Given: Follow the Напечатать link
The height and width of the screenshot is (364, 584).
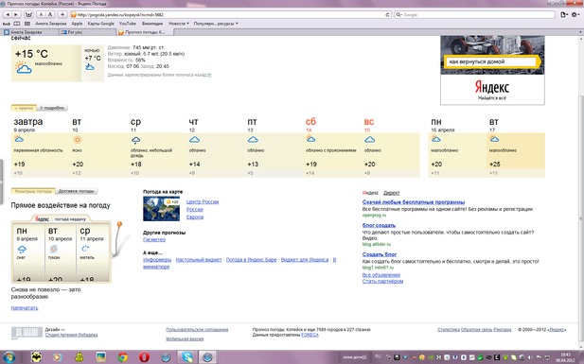Looking at the screenshot, I should [25, 308].
